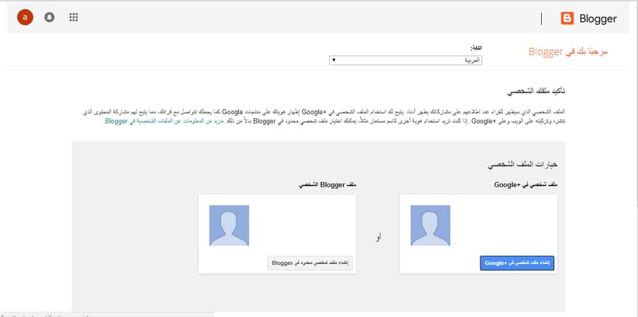
Task: Click the label ملف Blogger الشخصي
Action: click(328, 185)
